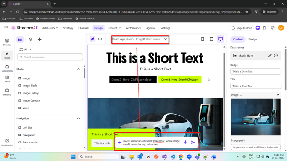Image resolution: width=287 pixels, height=161 pixels.
Task: Click the Image info icon
Action: [241, 95]
